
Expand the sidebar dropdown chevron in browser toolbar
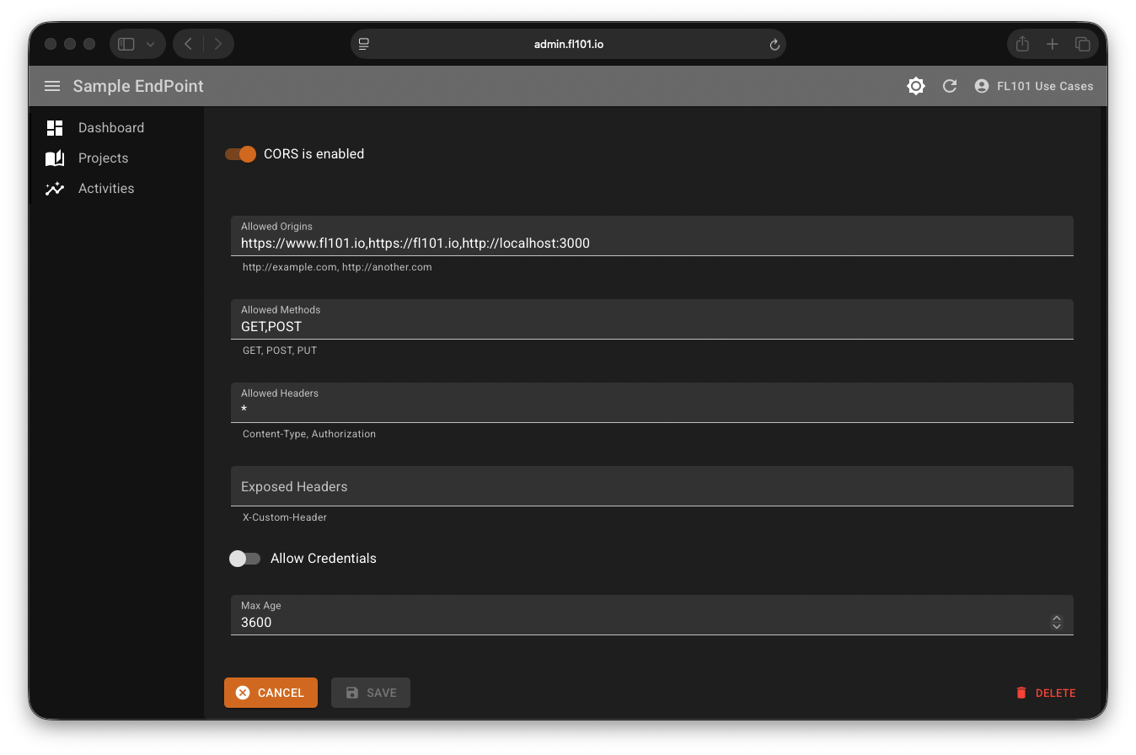pos(151,44)
